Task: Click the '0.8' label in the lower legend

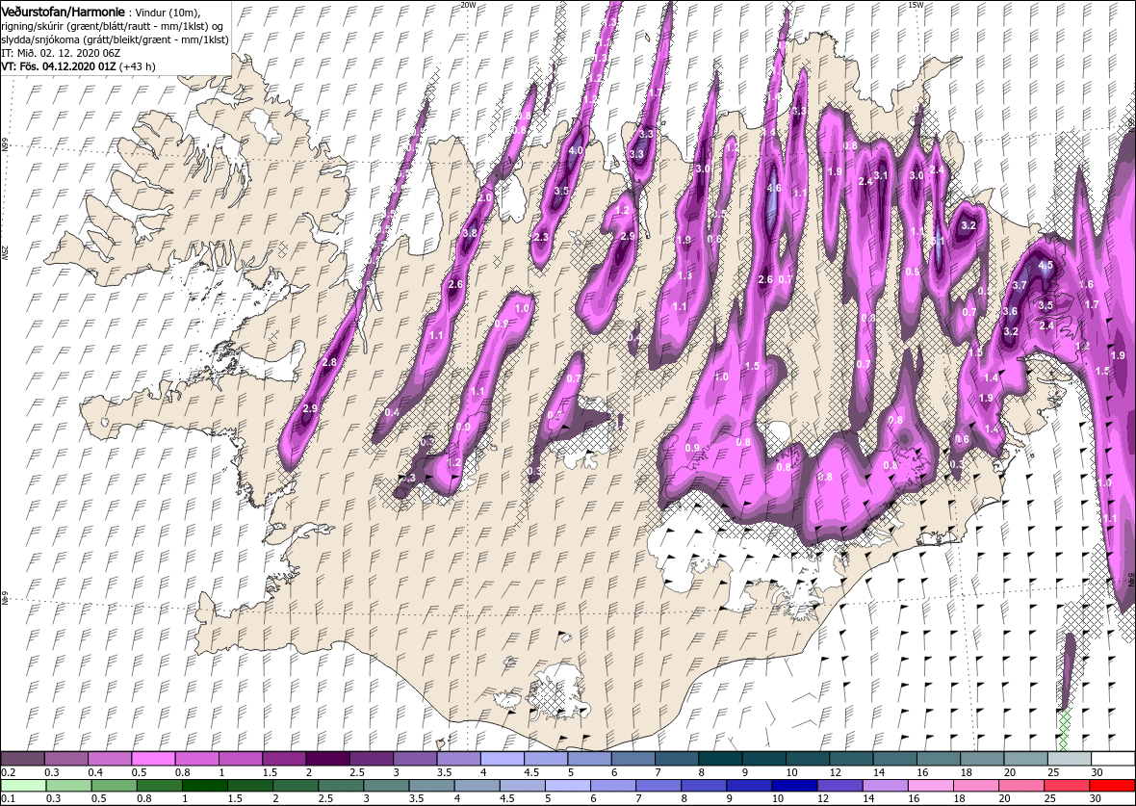Action: (144, 798)
